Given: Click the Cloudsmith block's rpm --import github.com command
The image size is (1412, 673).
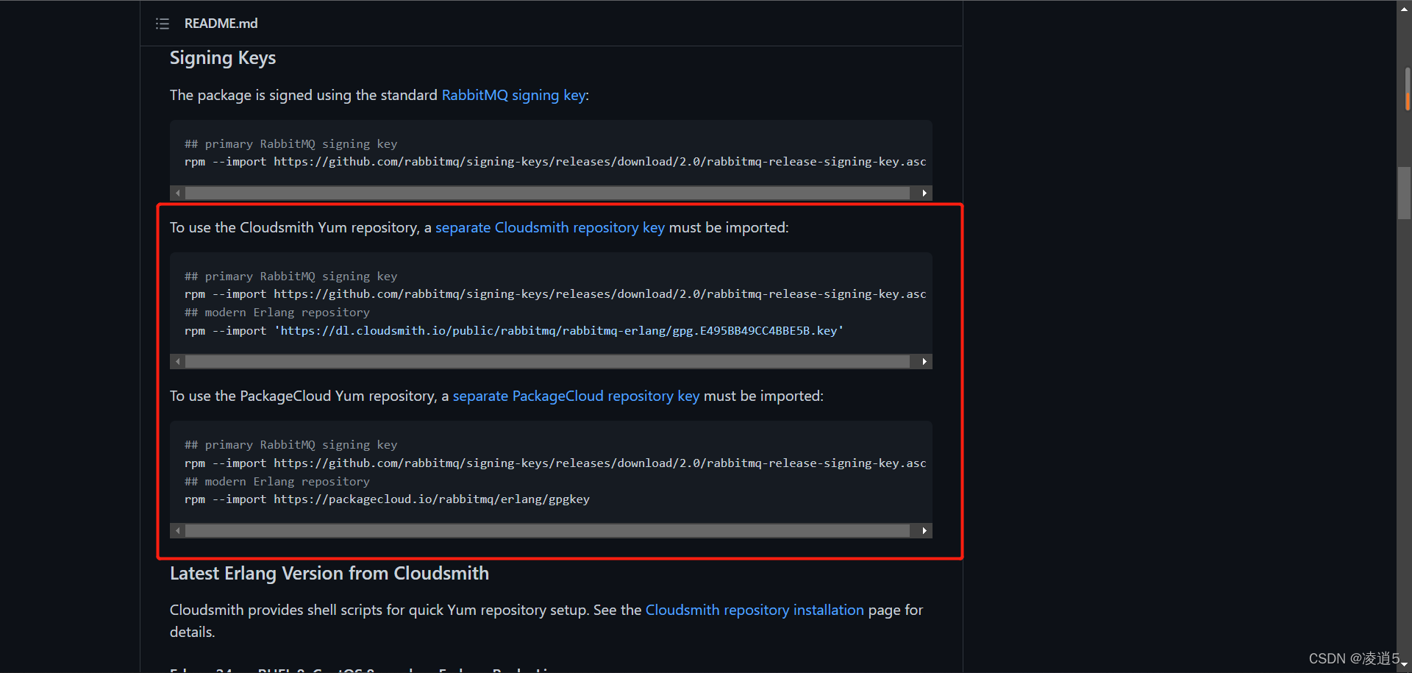Looking at the screenshot, I should [555, 294].
